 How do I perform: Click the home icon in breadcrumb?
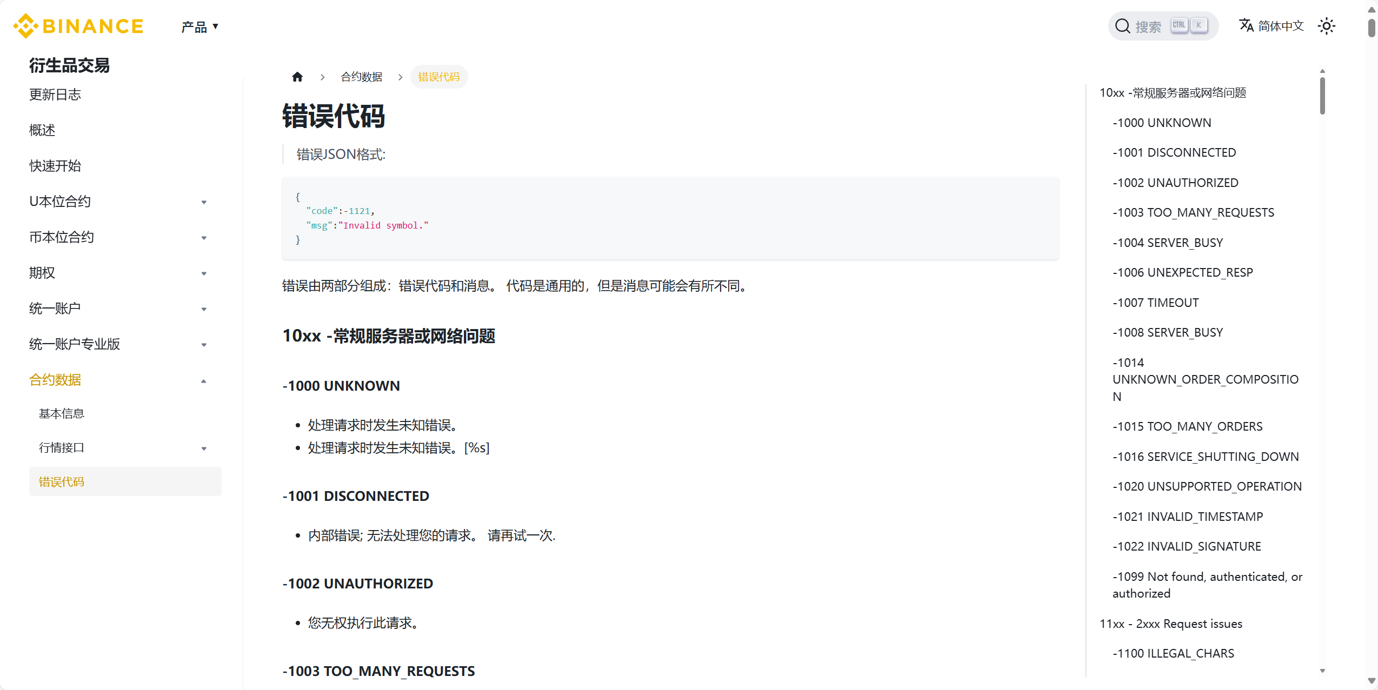[x=297, y=77]
